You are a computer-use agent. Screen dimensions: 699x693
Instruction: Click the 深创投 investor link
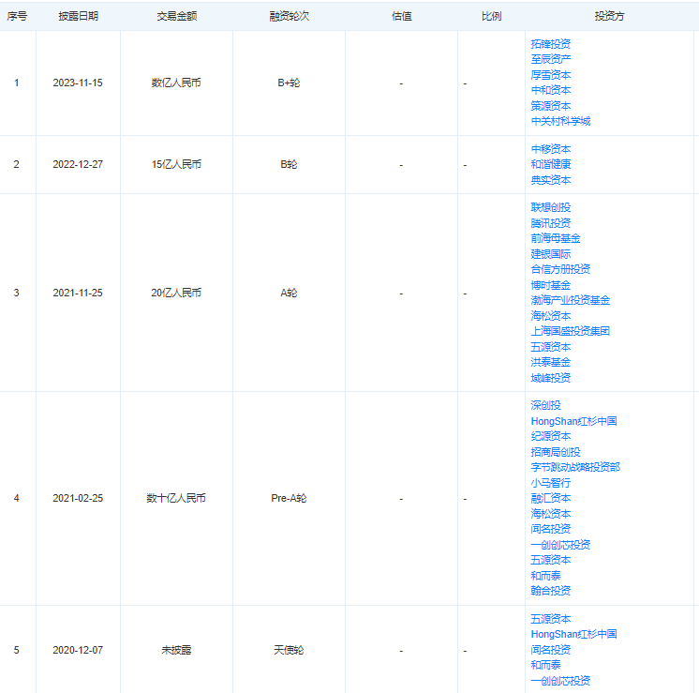(545, 405)
